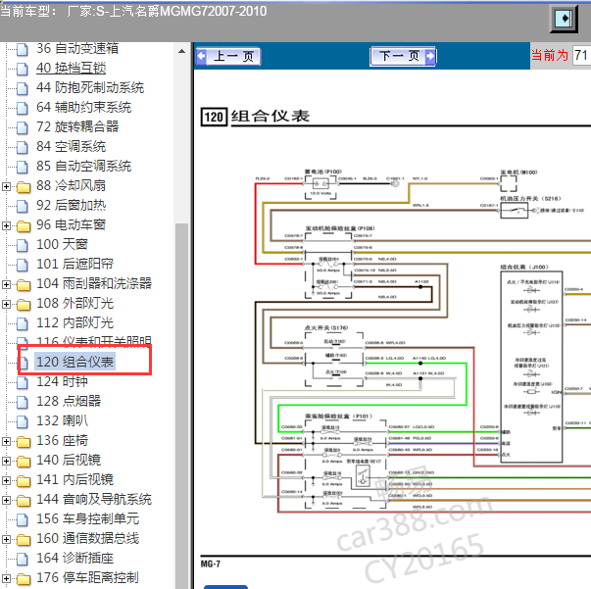Expand the 176 停车距离控制 folder
Viewport: 591px width, 589px height.
click(6, 578)
